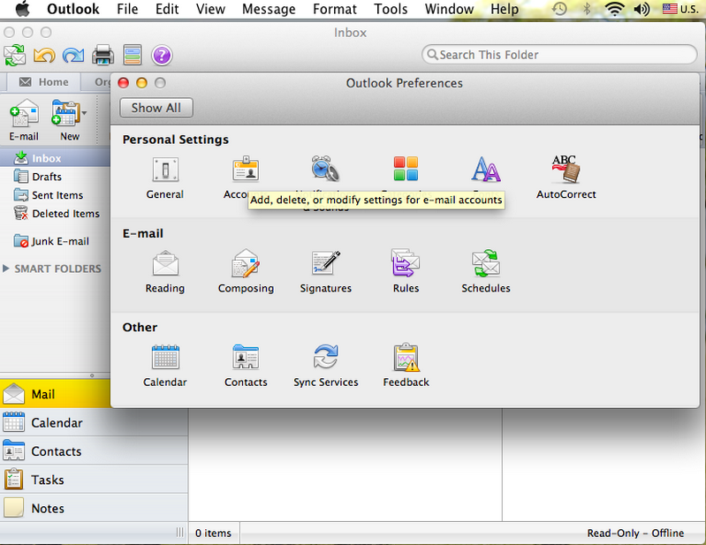Switch to Mail view
Image resolution: width=706 pixels, height=545 pixels.
55,394
